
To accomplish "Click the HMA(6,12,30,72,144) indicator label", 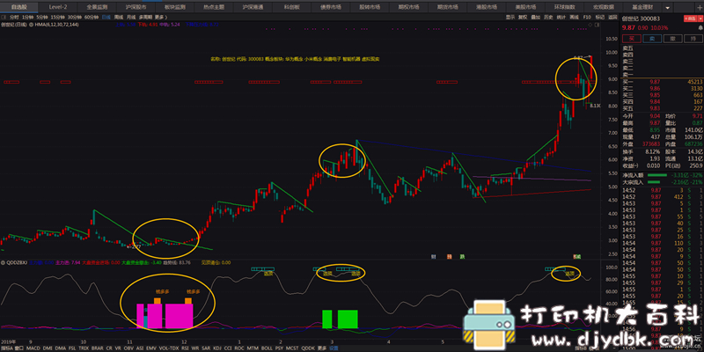I will click(x=56, y=25).
